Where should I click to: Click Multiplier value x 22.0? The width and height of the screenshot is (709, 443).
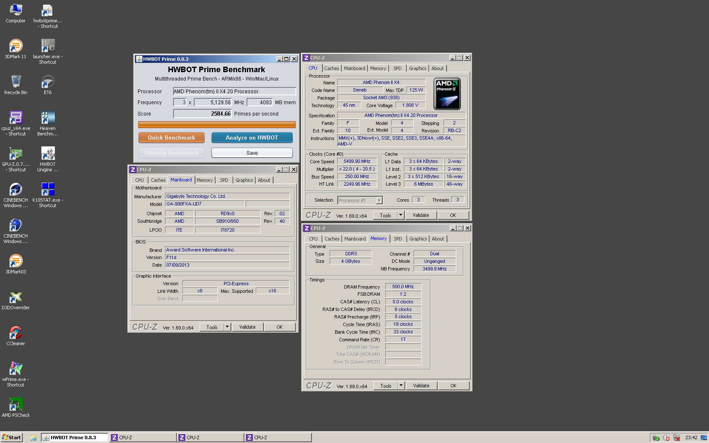tap(357, 169)
